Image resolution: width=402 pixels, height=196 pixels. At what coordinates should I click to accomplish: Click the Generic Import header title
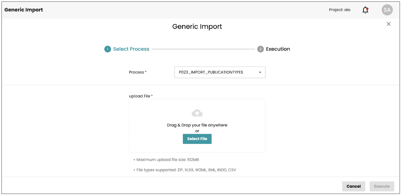(24, 10)
